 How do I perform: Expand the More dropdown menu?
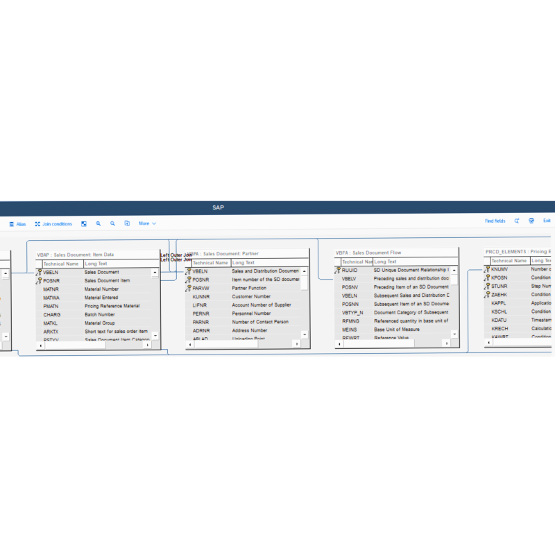(147, 224)
